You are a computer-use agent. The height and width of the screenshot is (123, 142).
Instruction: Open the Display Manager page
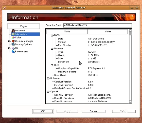pyautogui.click(x=24, y=41)
